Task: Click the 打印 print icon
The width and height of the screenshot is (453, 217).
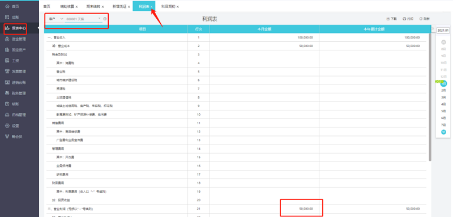Action: click(404, 19)
